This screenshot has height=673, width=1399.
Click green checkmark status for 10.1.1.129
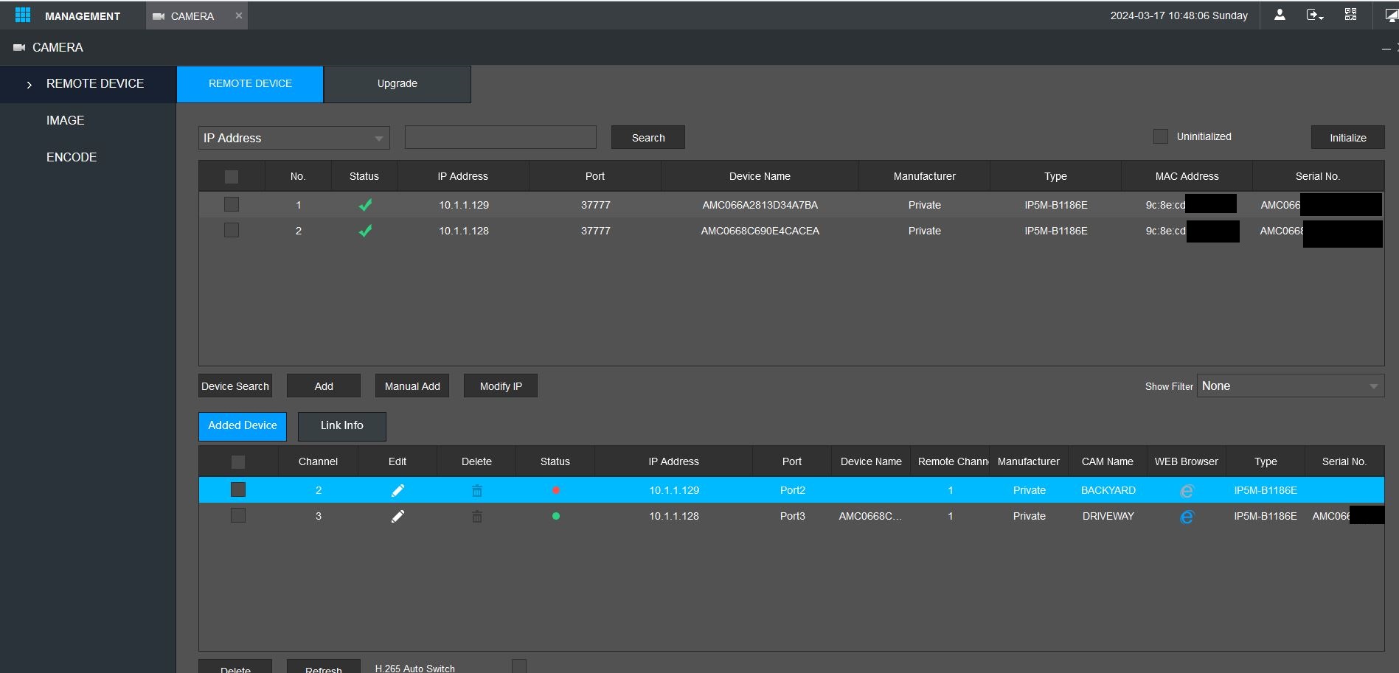[365, 205]
